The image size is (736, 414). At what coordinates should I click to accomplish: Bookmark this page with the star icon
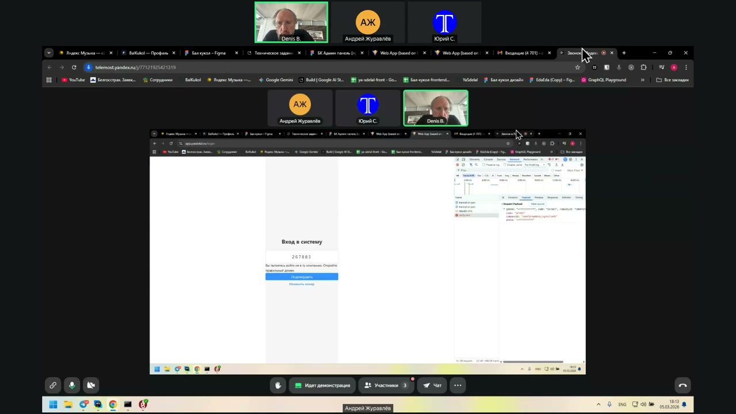click(x=577, y=67)
